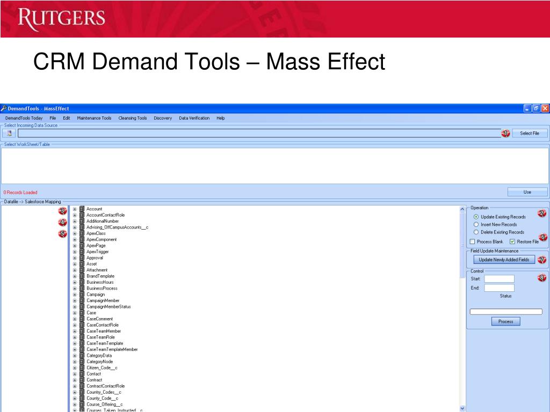Click the status progress bar
This screenshot has width=550, height=412.
[506, 312]
